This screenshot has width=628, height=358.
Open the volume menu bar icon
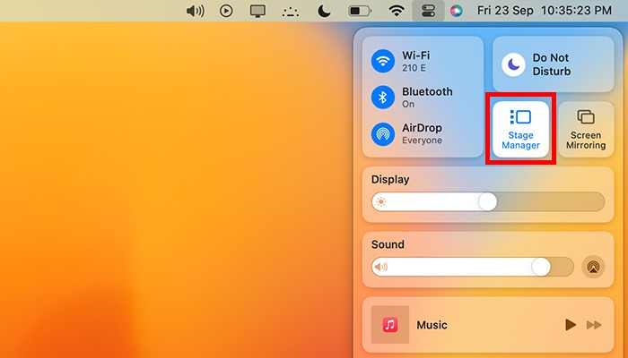point(196,11)
